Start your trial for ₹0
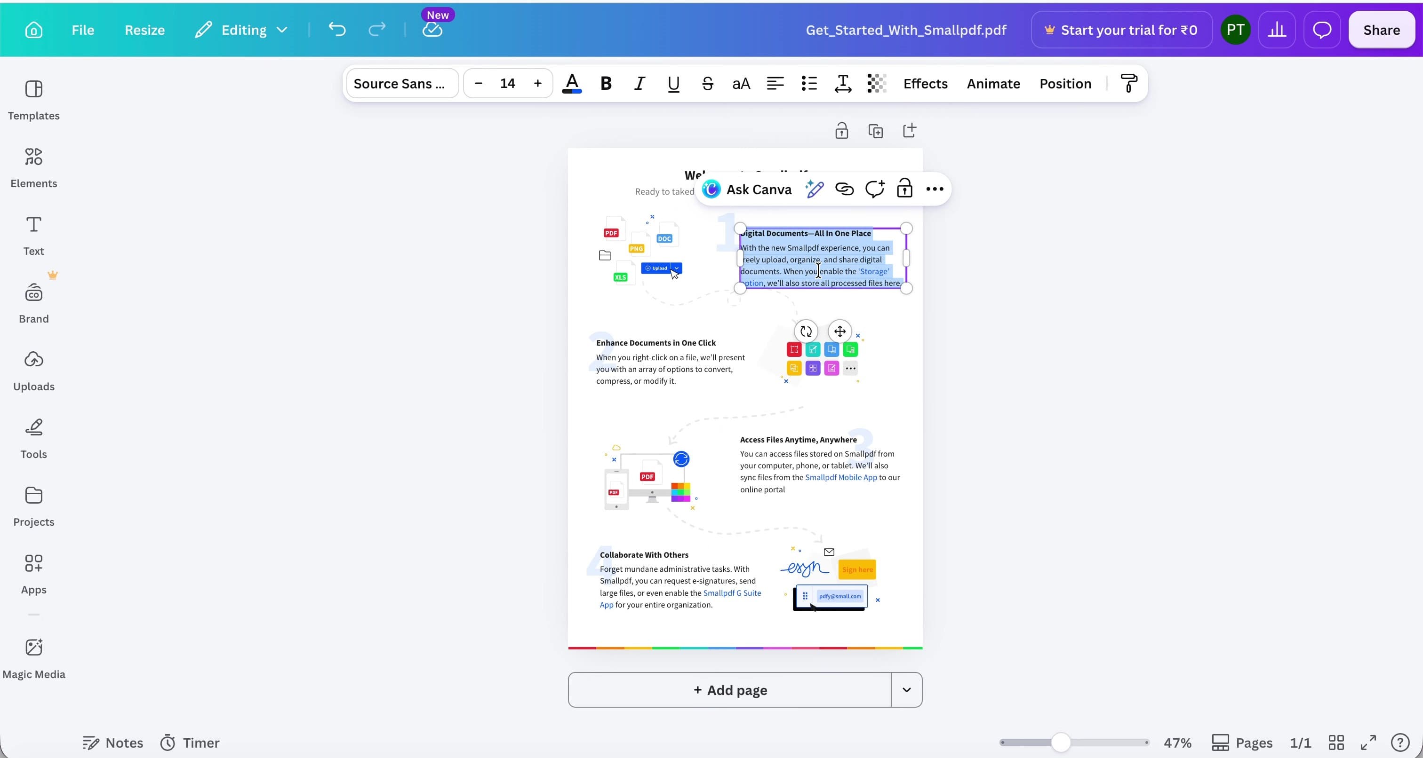Screen dimensions: 1423x758 (1121, 30)
